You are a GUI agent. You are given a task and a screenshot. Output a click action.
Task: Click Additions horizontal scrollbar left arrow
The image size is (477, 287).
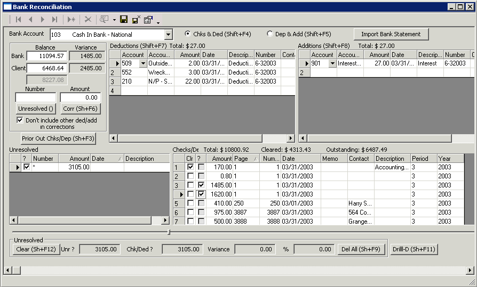tap(303, 138)
